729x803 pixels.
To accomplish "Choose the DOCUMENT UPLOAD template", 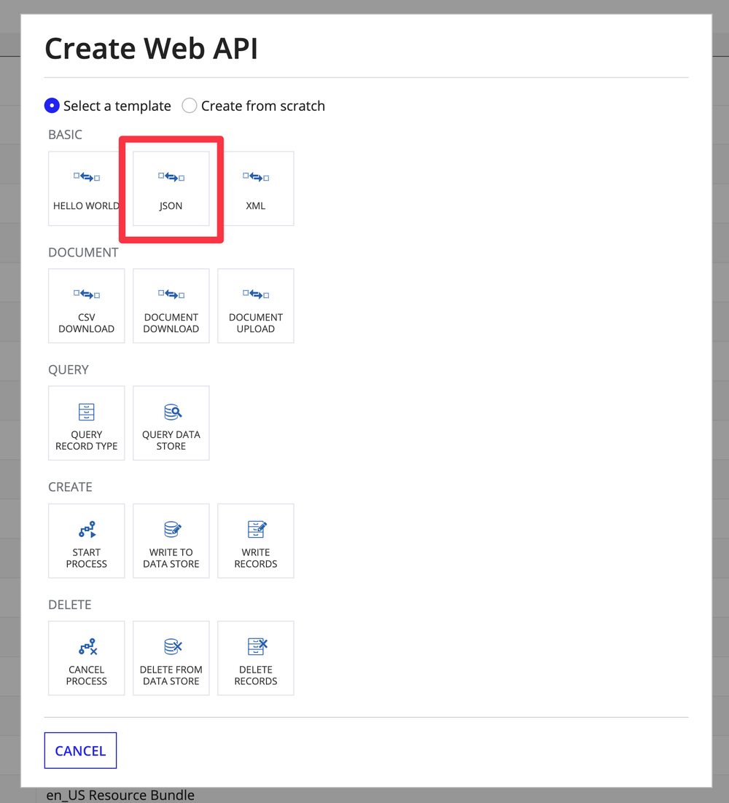I will click(x=255, y=305).
